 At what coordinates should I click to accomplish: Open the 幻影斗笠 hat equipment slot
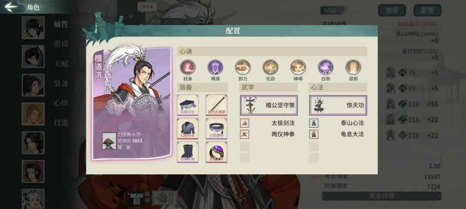(188, 105)
